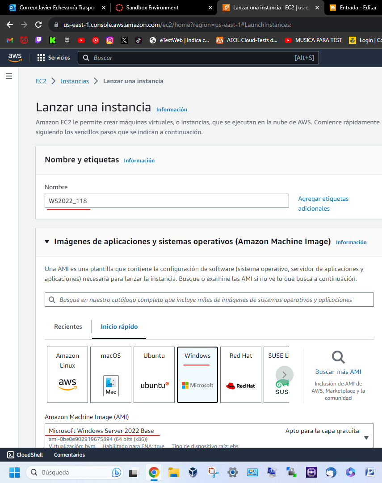Collapse the Imágenes de aplicaciones section triangle
Image resolution: width=382 pixels, height=483 pixels.
click(x=47, y=241)
